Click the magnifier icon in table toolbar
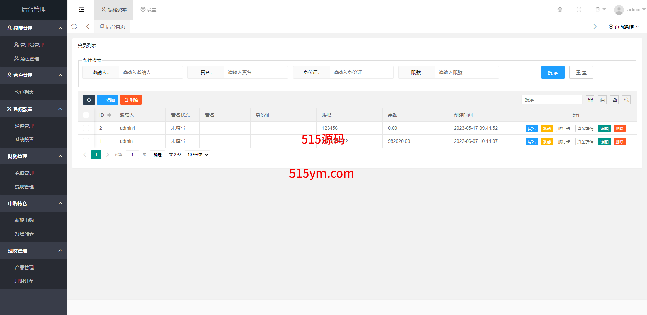 [x=626, y=100]
